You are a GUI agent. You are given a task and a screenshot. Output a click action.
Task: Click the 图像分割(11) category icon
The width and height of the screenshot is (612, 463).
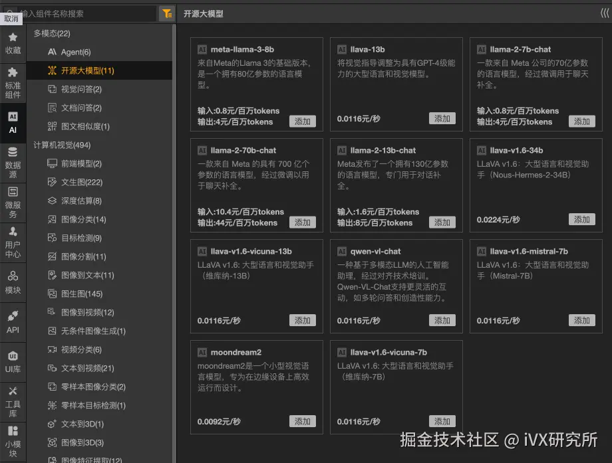52,256
